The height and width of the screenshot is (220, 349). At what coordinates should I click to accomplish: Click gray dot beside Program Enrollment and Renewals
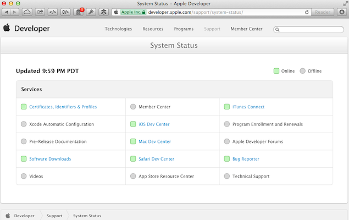(227, 124)
